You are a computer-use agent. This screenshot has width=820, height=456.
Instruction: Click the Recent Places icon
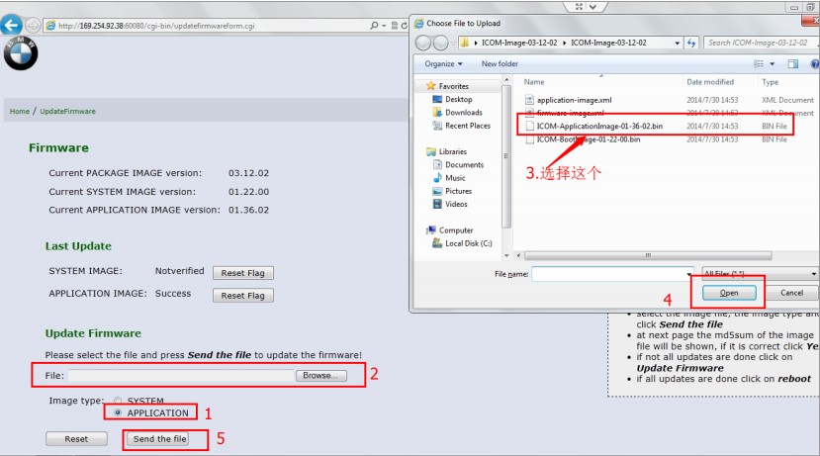coord(437,126)
